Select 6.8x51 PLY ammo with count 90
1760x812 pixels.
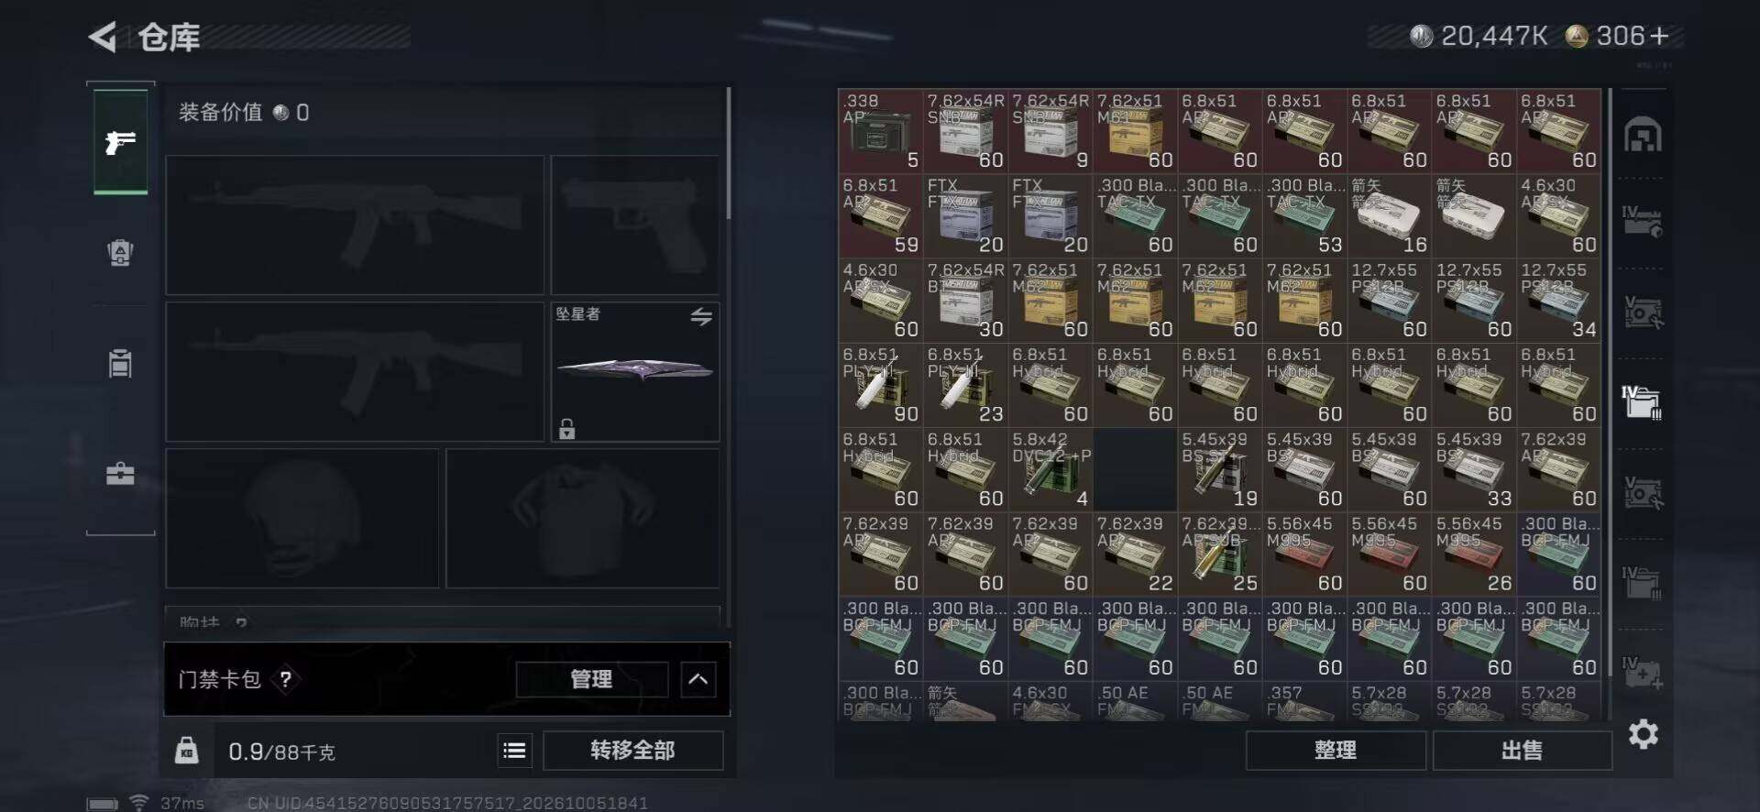(880, 385)
